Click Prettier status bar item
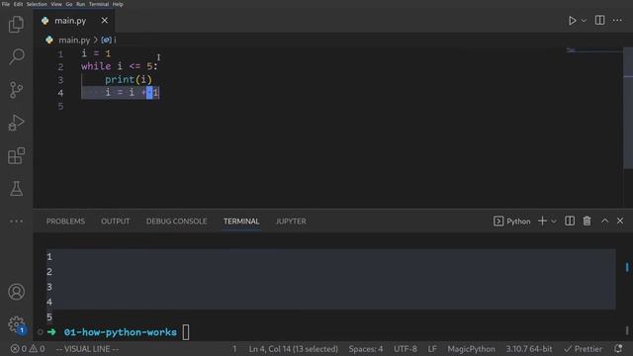The height and width of the screenshot is (356, 633). coord(583,349)
